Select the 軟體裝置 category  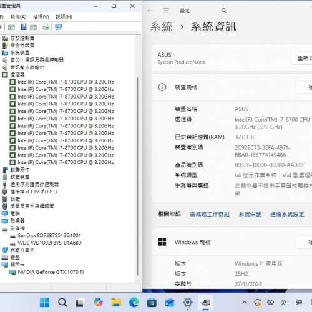tap(20, 177)
